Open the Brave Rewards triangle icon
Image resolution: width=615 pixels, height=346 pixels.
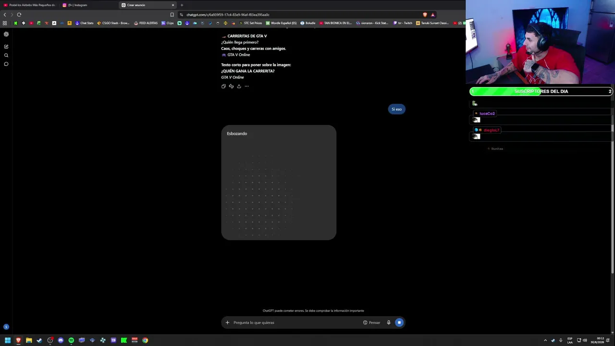click(432, 14)
